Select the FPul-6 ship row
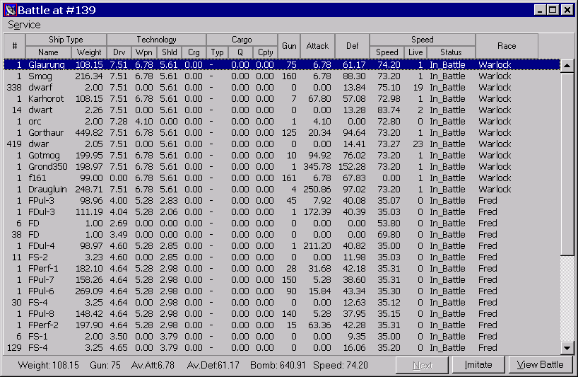The image size is (578, 377). click(282, 291)
